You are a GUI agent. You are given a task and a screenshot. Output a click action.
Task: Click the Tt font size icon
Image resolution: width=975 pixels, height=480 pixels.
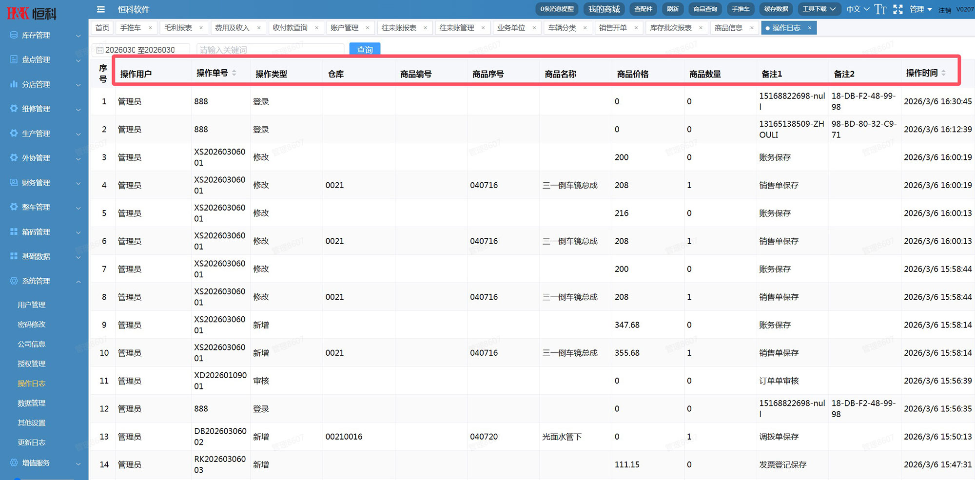tap(880, 9)
